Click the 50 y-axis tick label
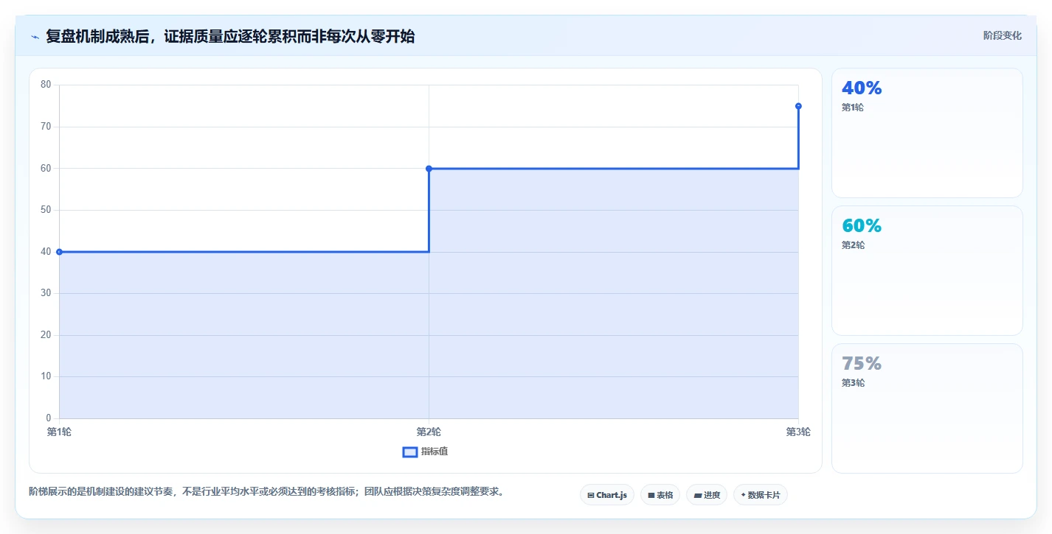 (46, 210)
